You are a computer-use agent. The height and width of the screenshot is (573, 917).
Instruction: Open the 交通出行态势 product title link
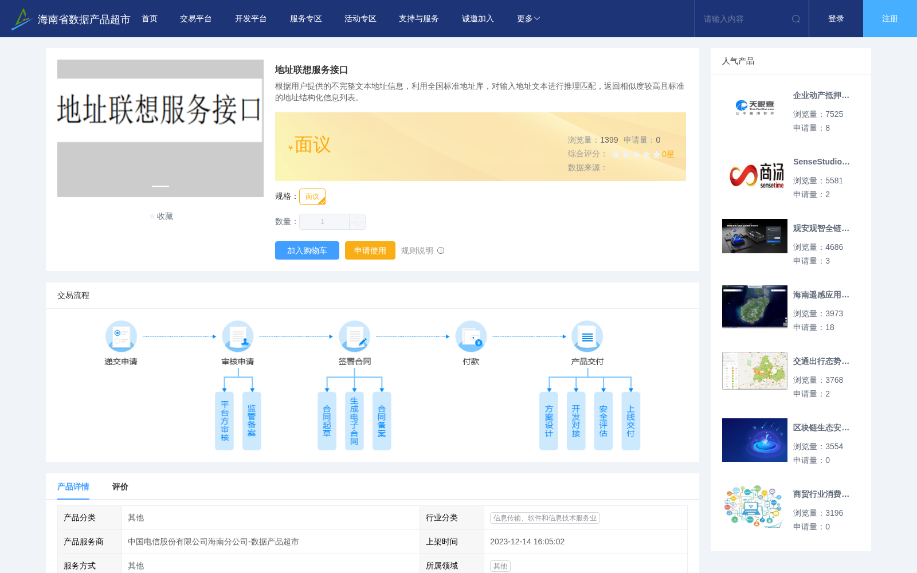click(821, 362)
